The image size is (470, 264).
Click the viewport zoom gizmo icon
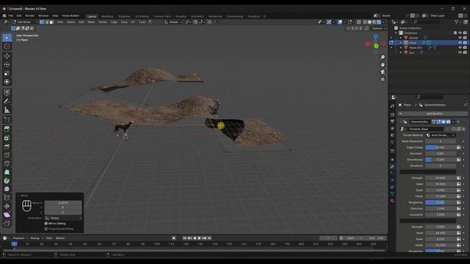(383, 57)
